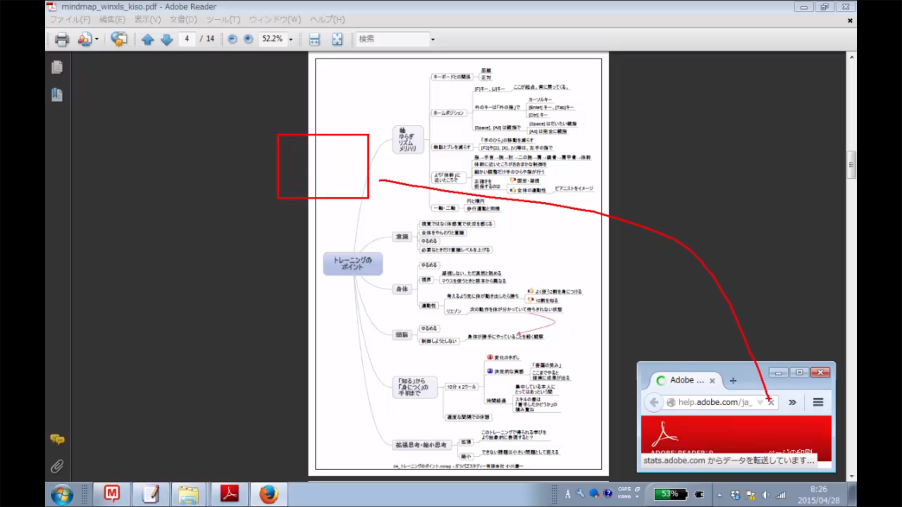Go to next page with down arrow
Screen dimensions: 902x507
pyautogui.click(x=167, y=39)
